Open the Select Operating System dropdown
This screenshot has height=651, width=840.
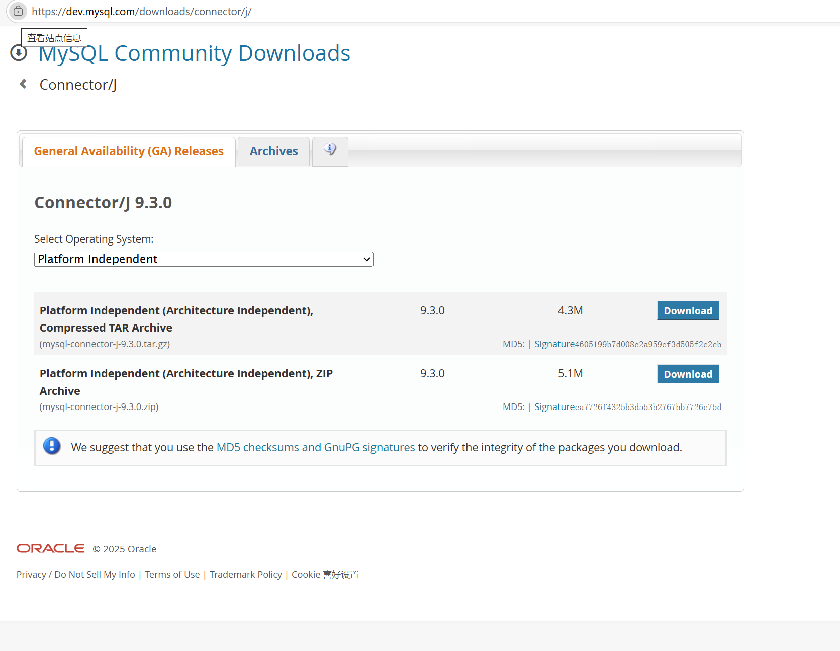click(204, 259)
